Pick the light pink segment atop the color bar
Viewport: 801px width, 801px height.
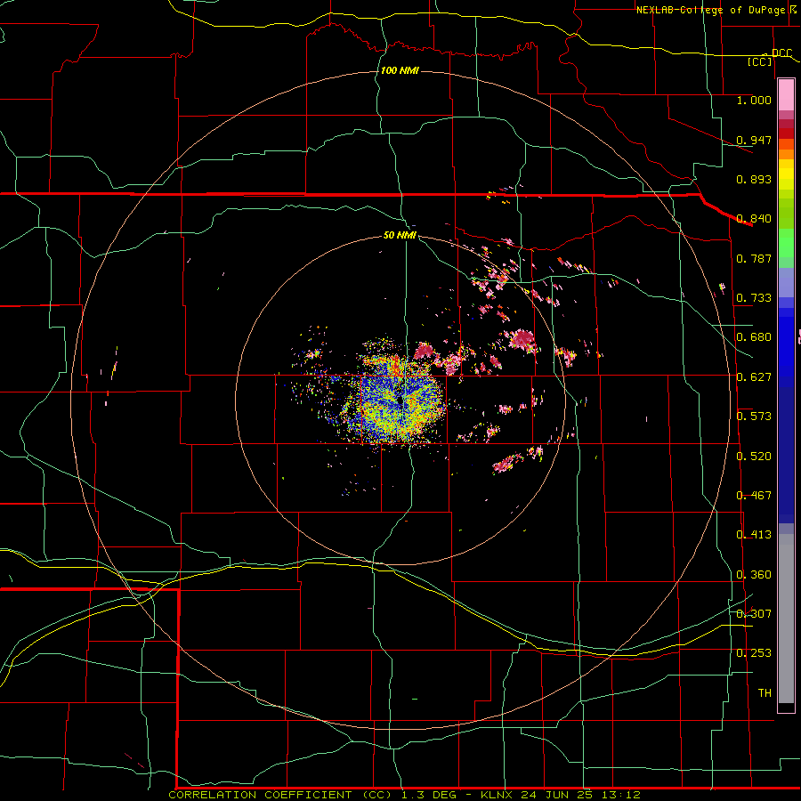[786, 94]
